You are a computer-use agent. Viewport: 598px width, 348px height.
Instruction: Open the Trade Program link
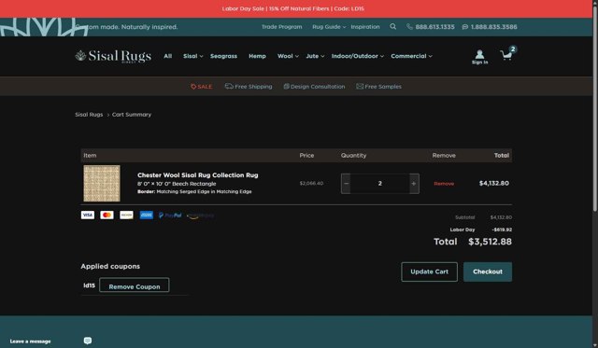(x=282, y=27)
